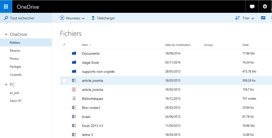The height and width of the screenshot is (138, 272).
Task: Select Fichiers in the sidebar
Action: [x=26, y=42]
